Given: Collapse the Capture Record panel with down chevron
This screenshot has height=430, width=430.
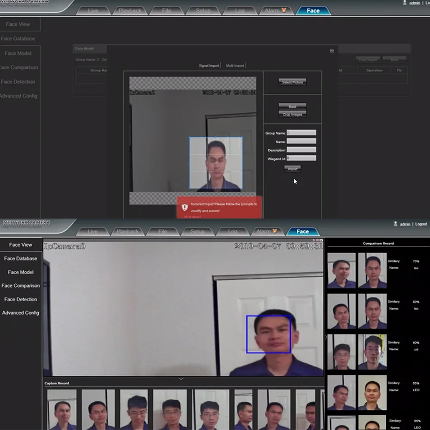Looking at the screenshot, I should (181, 379).
